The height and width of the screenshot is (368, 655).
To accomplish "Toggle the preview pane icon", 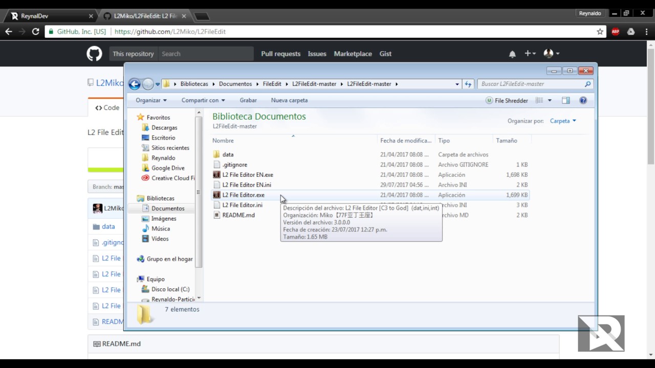I will coord(565,101).
